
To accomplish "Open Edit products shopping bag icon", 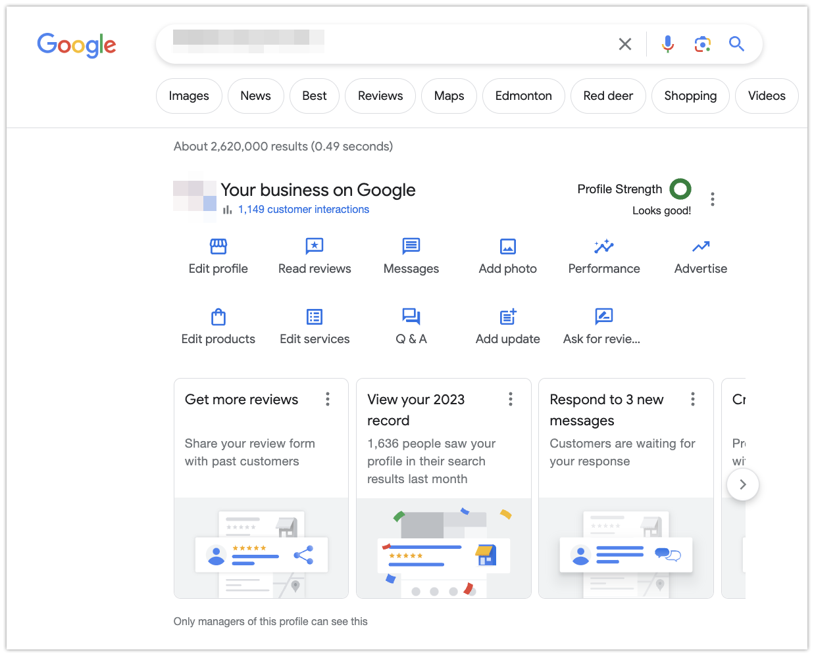I will pyautogui.click(x=218, y=317).
